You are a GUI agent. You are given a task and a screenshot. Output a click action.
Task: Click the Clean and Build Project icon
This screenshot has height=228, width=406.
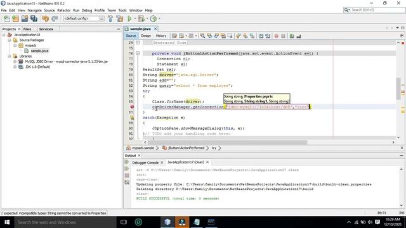[x=120, y=18]
